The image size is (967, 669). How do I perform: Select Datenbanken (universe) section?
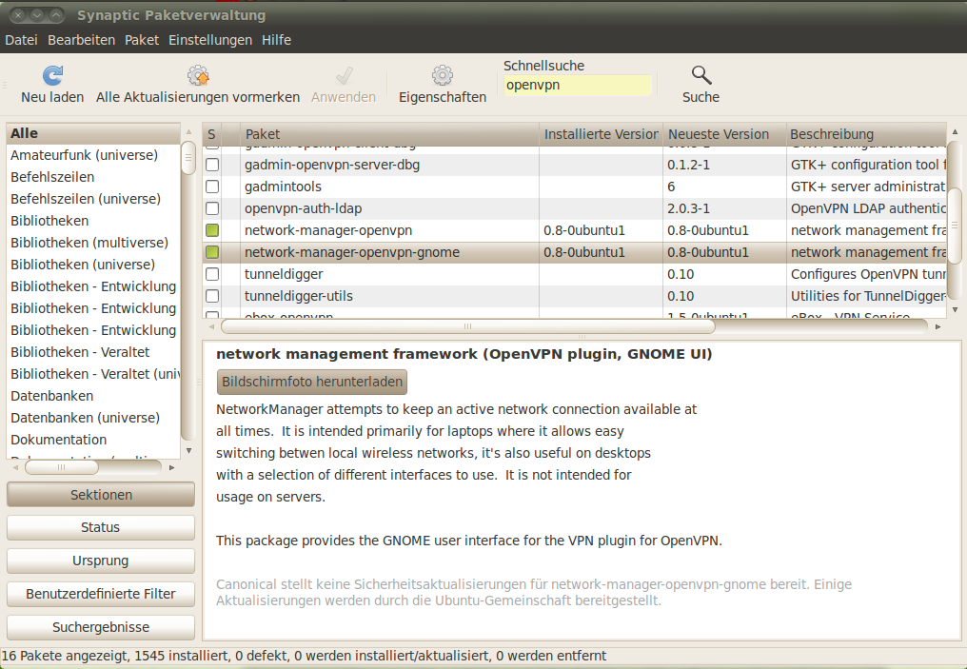point(93,418)
